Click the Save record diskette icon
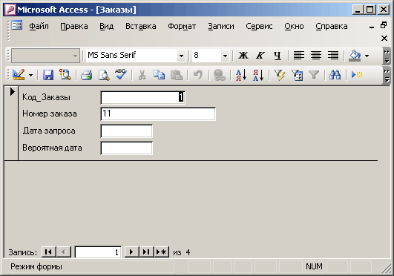Screen dimensions: 394x276 [x=48, y=75]
